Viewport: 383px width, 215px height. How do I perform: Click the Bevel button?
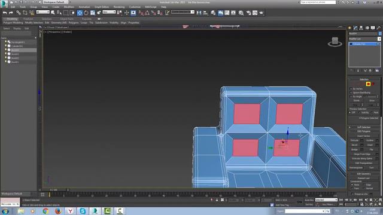pos(354,145)
